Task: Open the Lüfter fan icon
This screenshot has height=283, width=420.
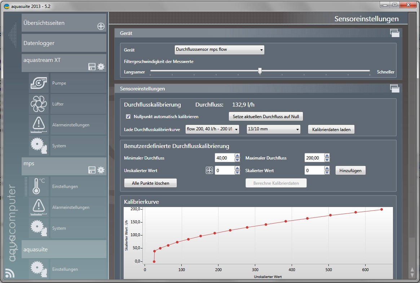Action: tap(39, 104)
